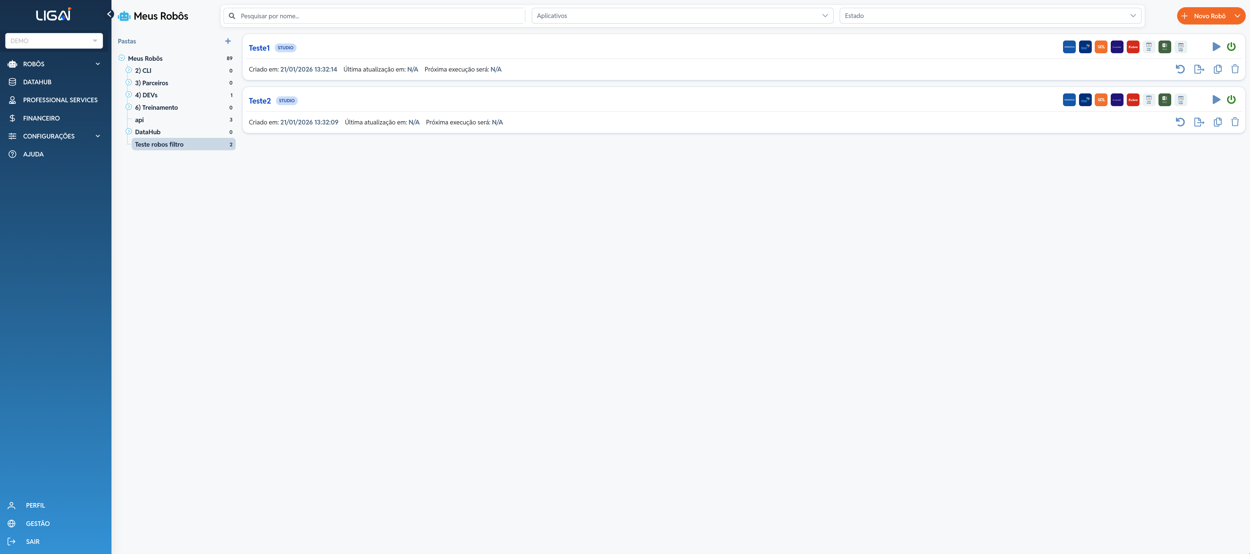Run the Teste1 robot with play icon
This screenshot has width=1250, height=554.
coord(1216,47)
